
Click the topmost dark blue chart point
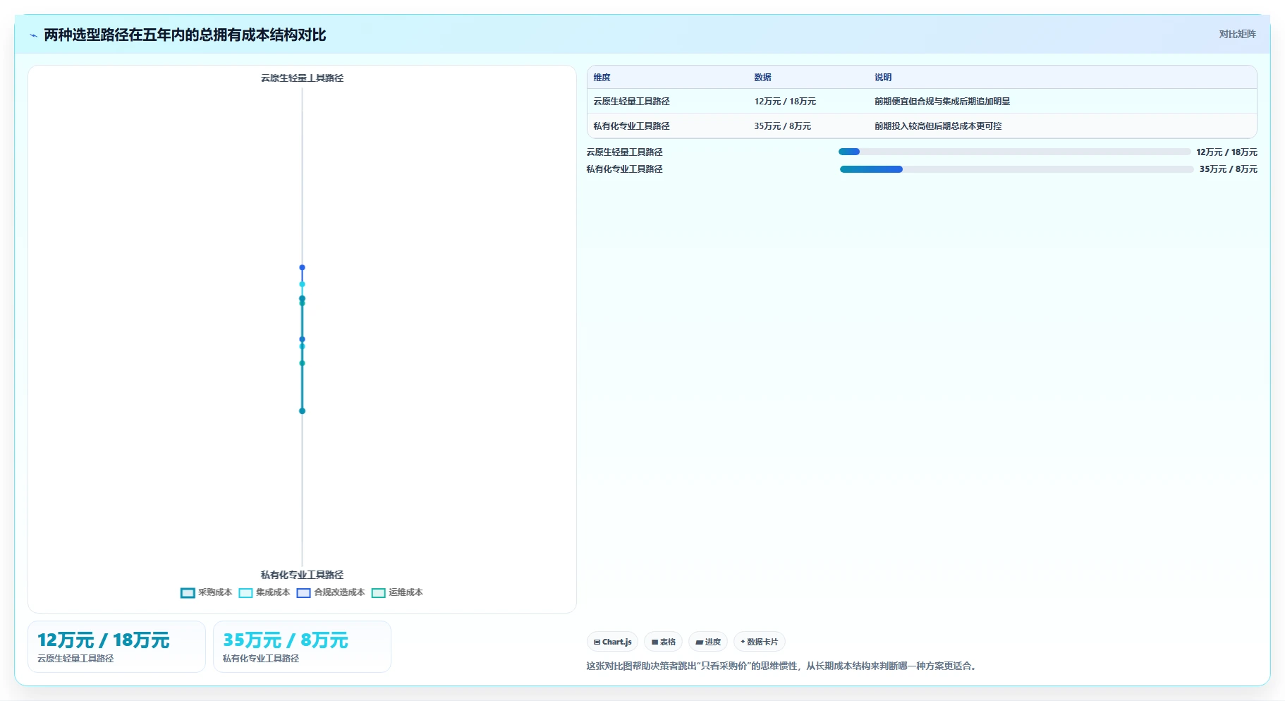pyautogui.click(x=302, y=267)
